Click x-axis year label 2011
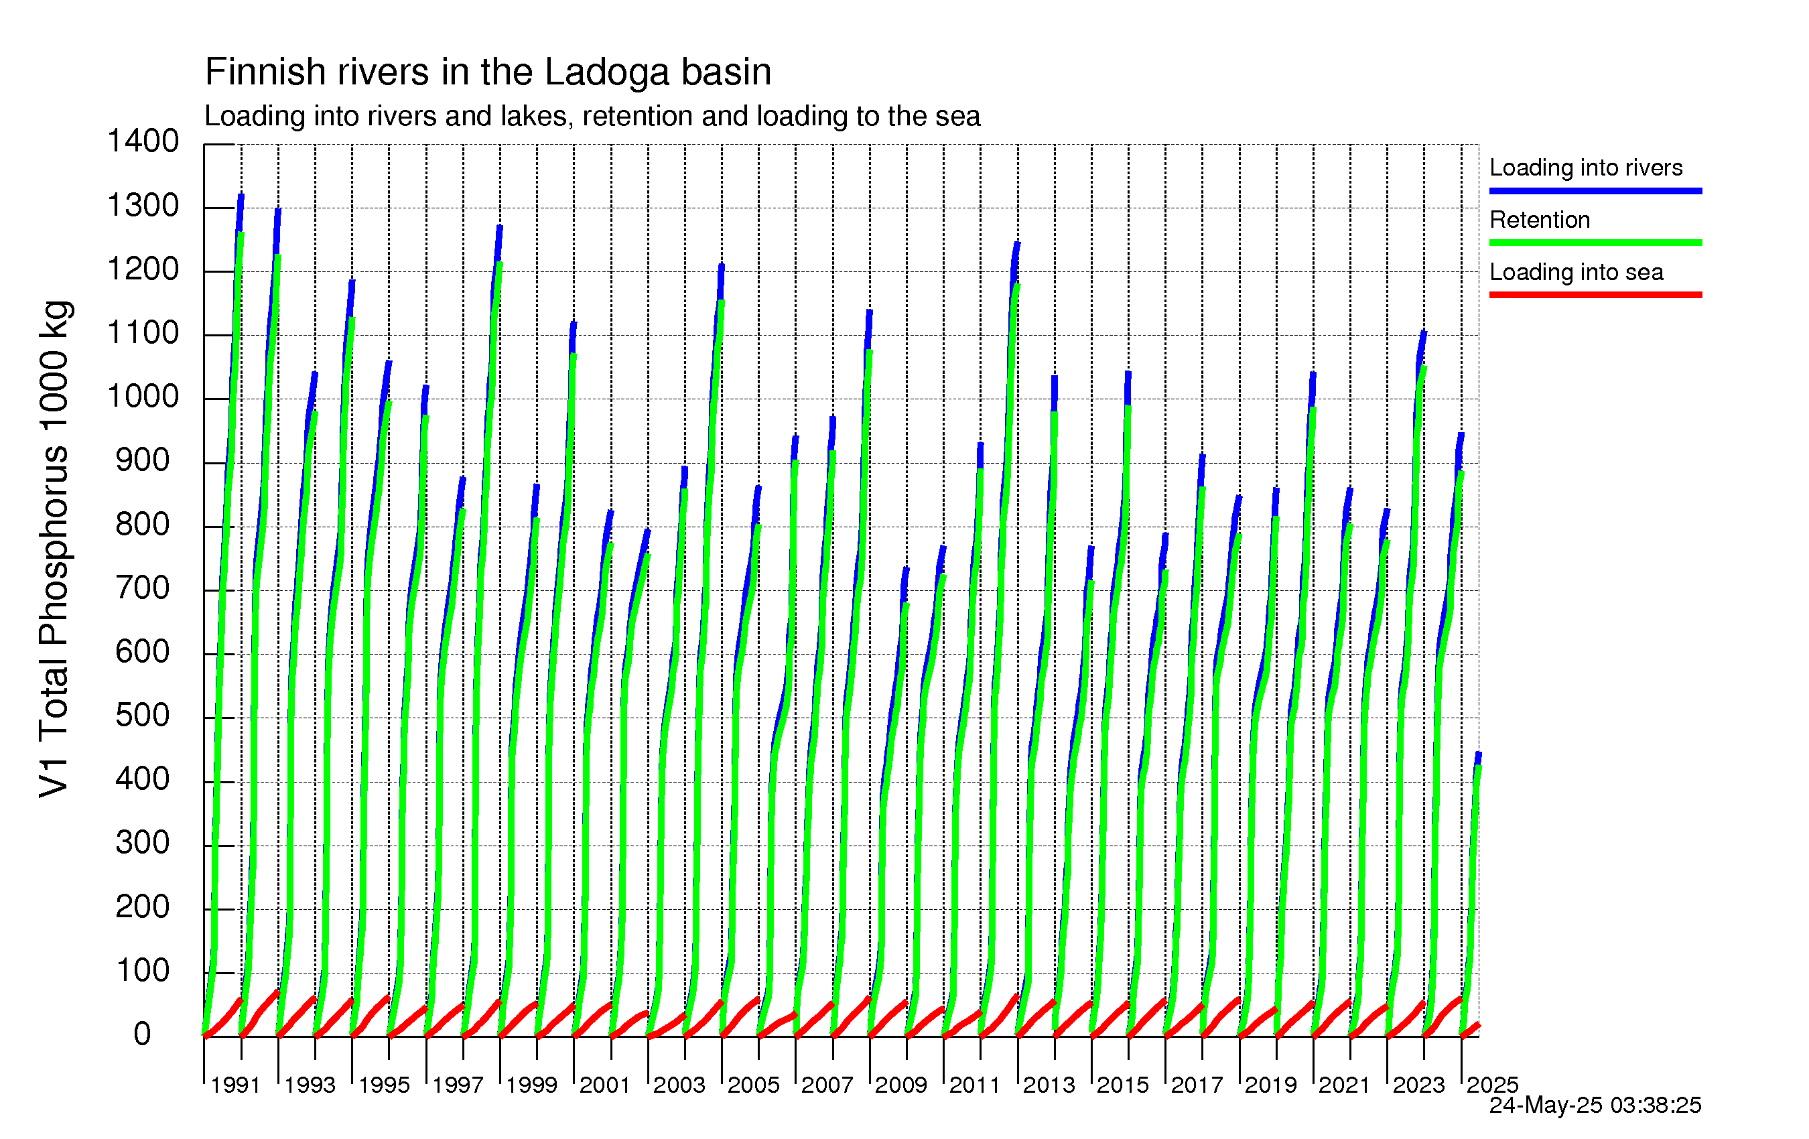 point(974,1085)
